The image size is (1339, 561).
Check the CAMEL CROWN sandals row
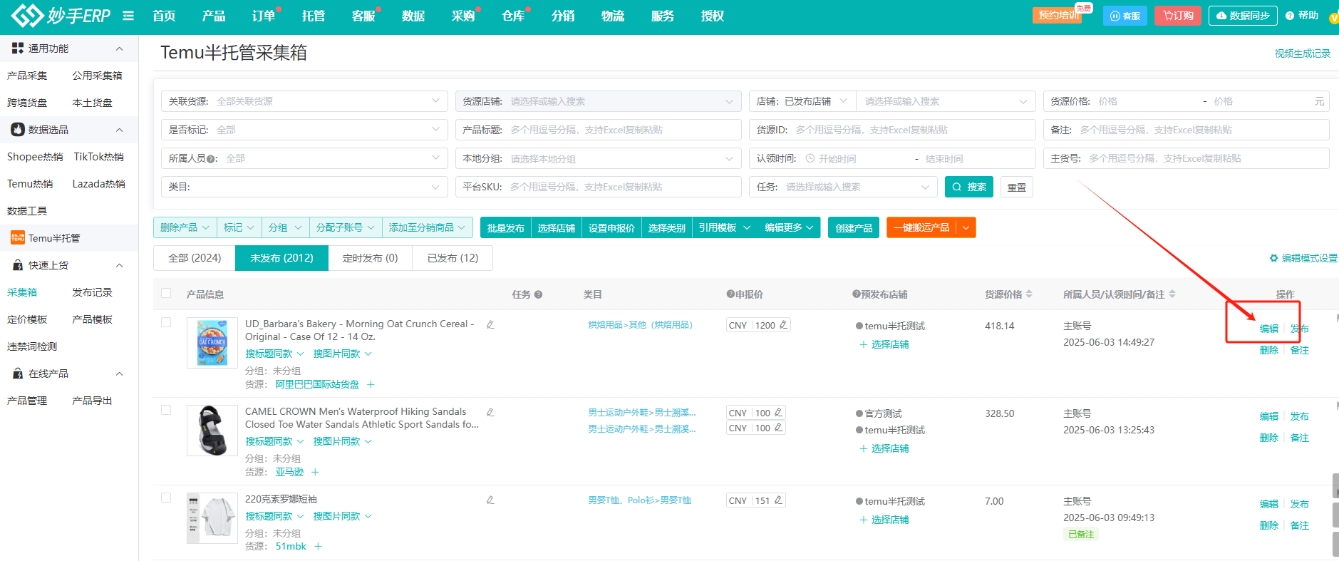pos(166,411)
